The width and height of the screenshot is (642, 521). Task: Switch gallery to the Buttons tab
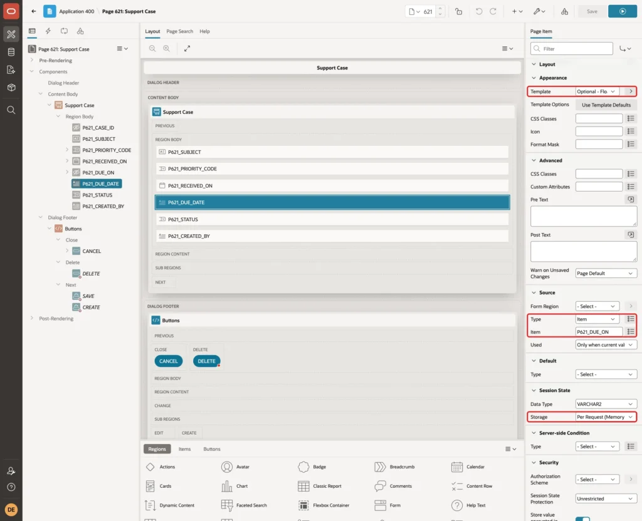[212, 449]
